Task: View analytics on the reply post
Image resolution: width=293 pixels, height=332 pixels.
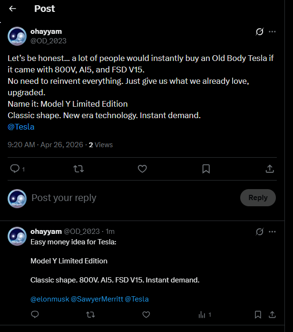Action: (205, 314)
